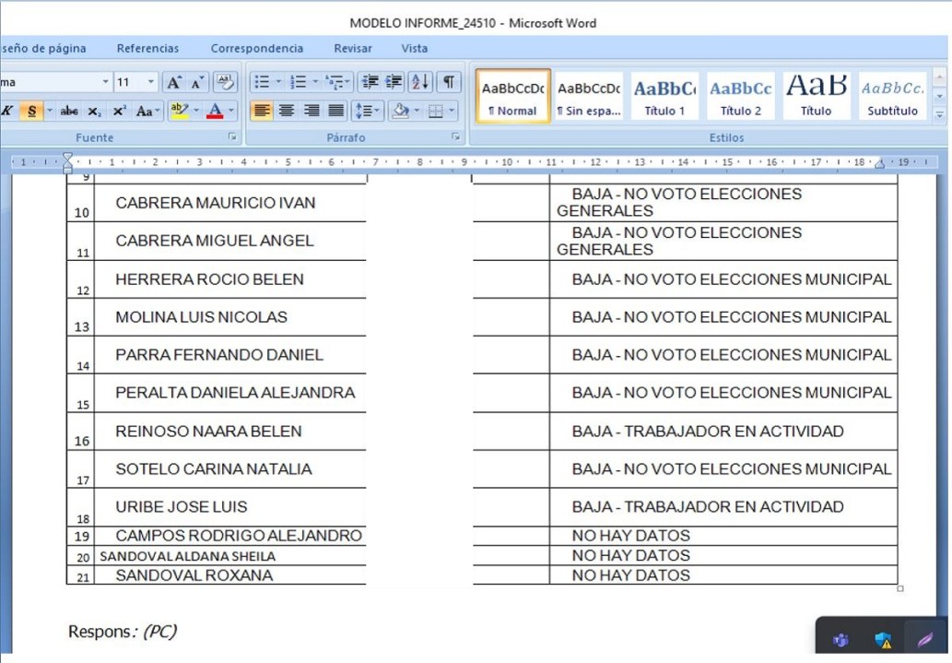The width and height of the screenshot is (952, 663).
Task: Show paragraph marks with pilcrow icon
Action: click(448, 82)
